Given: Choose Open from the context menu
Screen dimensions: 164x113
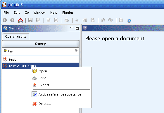Looking at the screenshot, I should 61,71.
